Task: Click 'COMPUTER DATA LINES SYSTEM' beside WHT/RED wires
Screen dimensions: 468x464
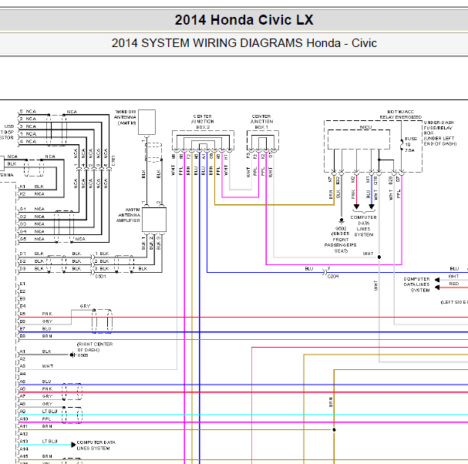Action: 416,284
